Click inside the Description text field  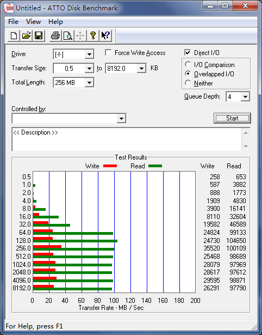click(127, 139)
